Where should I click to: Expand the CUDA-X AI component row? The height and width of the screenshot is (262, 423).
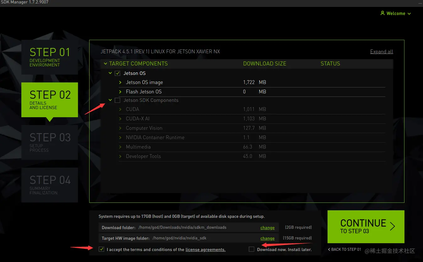click(x=120, y=119)
